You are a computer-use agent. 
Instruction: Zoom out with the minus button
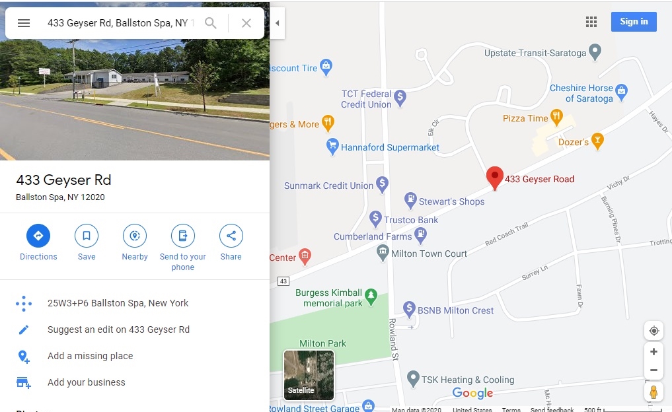(654, 370)
